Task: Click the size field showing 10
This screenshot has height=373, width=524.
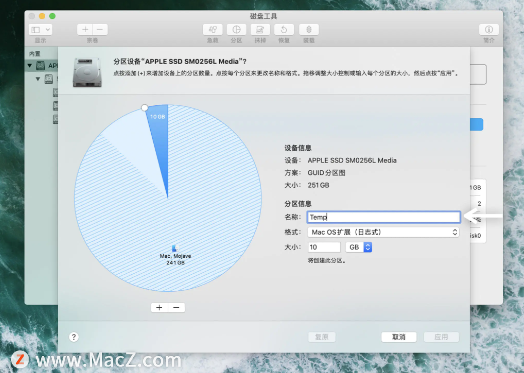Action: tap(324, 247)
